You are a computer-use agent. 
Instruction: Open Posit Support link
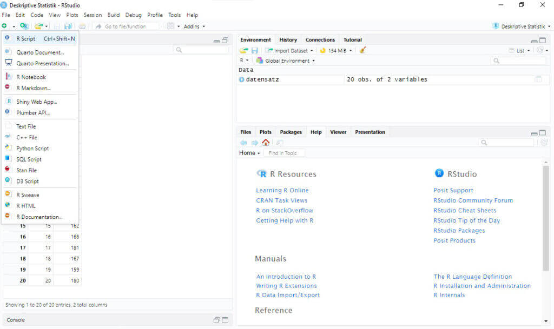453,190
